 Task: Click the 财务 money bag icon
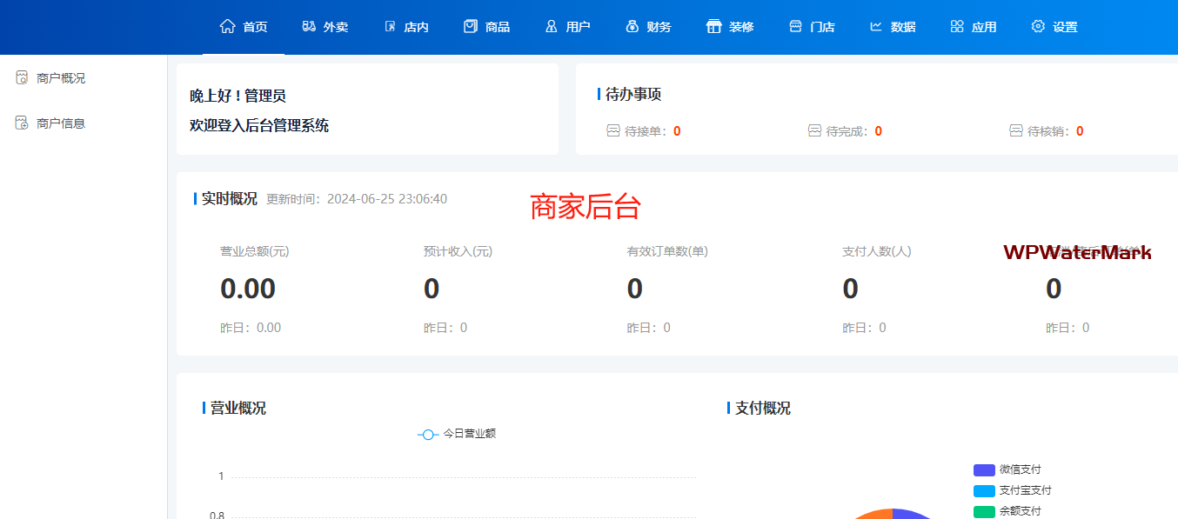click(633, 26)
